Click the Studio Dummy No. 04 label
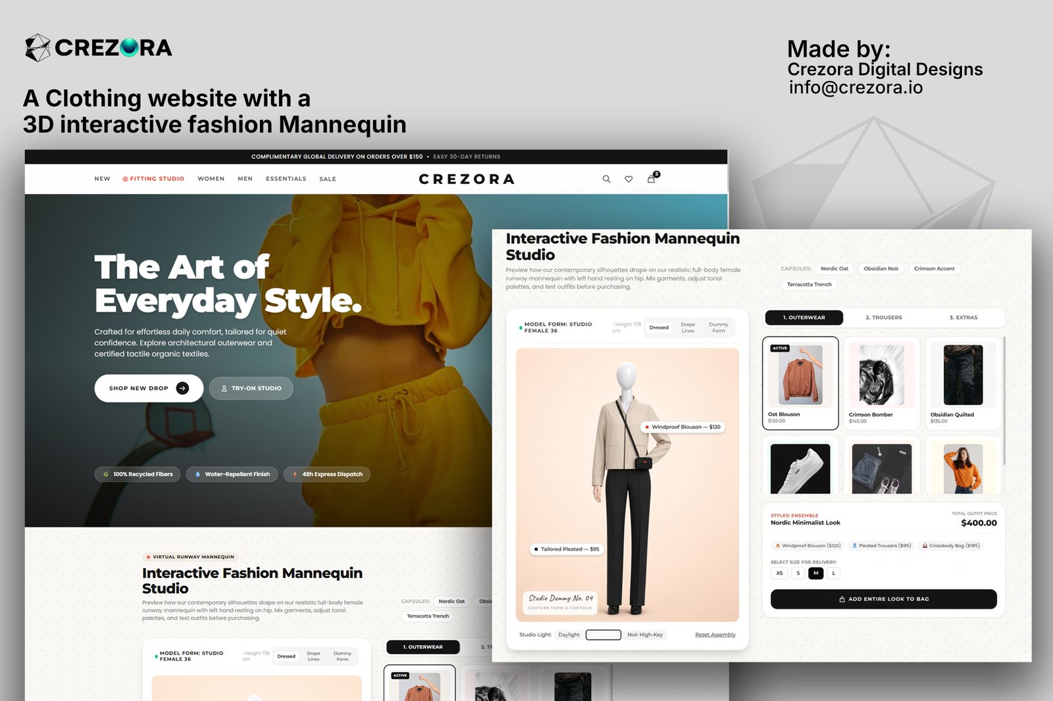1053x701 pixels. click(x=561, y=602)
